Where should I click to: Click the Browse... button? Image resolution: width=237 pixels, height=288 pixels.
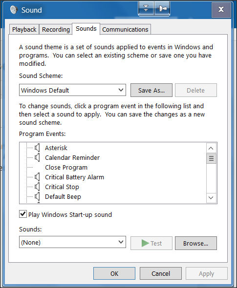(x=196, y=243)
